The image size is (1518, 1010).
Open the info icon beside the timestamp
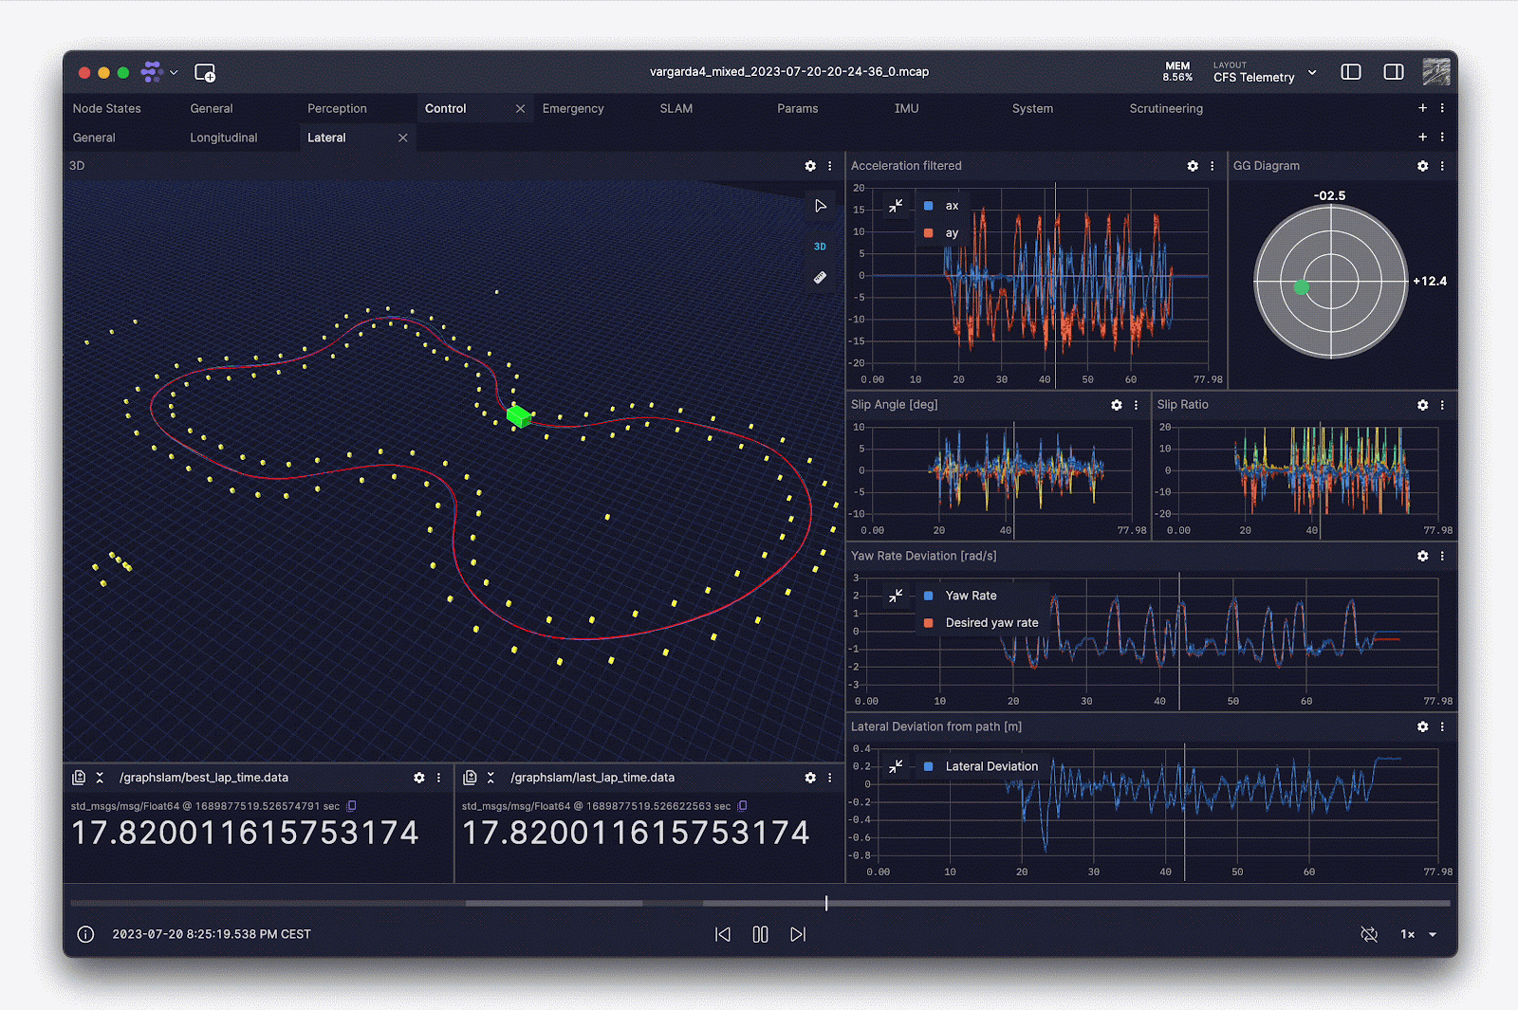coord(85,934)
